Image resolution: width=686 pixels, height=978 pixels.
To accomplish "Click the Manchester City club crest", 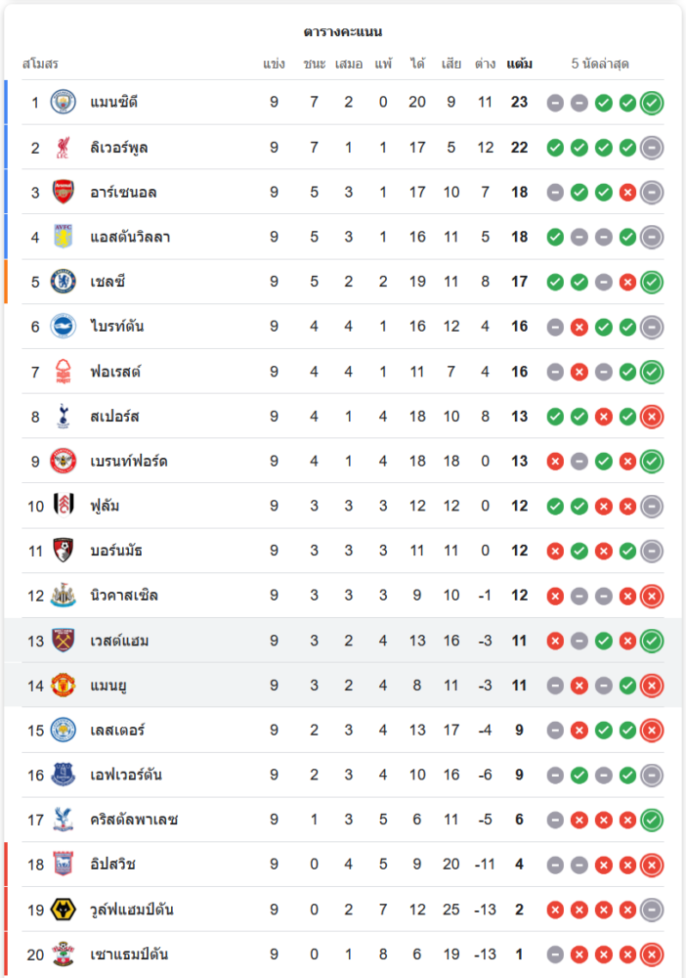I will (x=63, y=103).
